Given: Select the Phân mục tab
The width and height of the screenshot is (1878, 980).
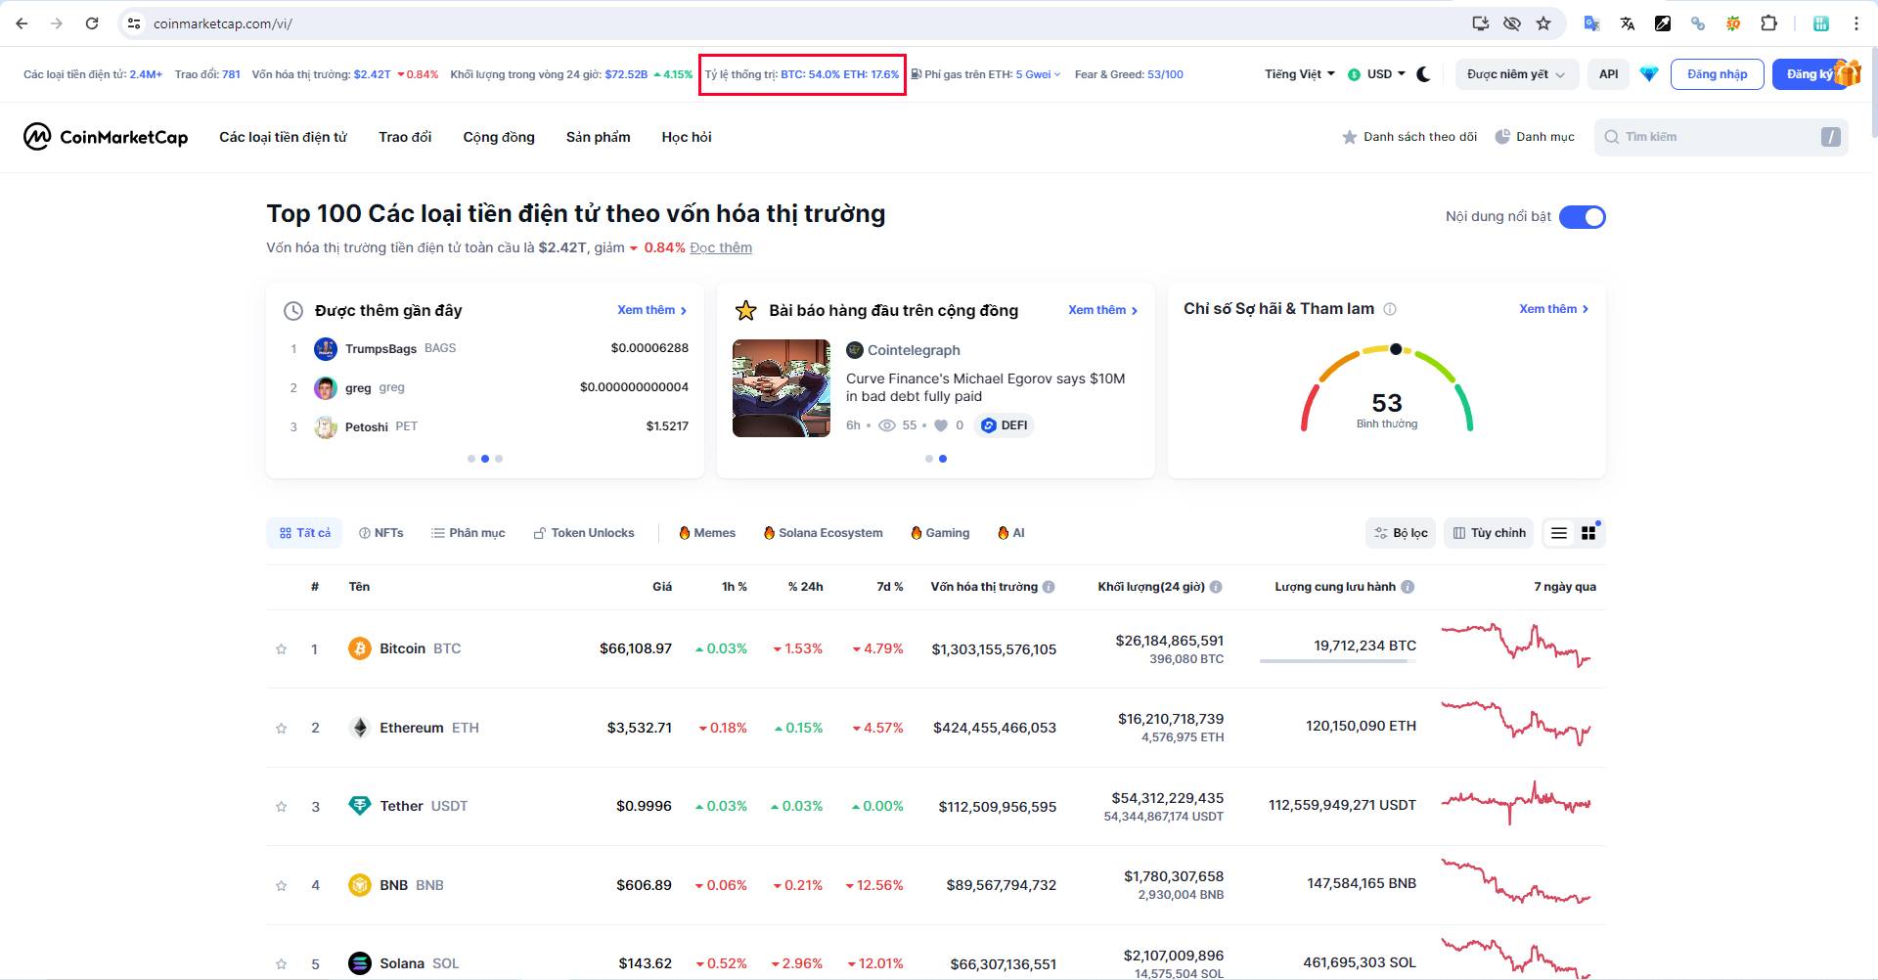Looking at the screenshot, I should [x=469, y=533].
